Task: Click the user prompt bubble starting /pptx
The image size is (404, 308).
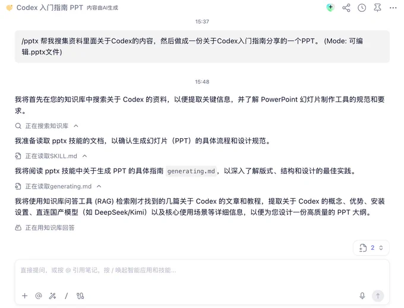Action: [x=202, y=46]
